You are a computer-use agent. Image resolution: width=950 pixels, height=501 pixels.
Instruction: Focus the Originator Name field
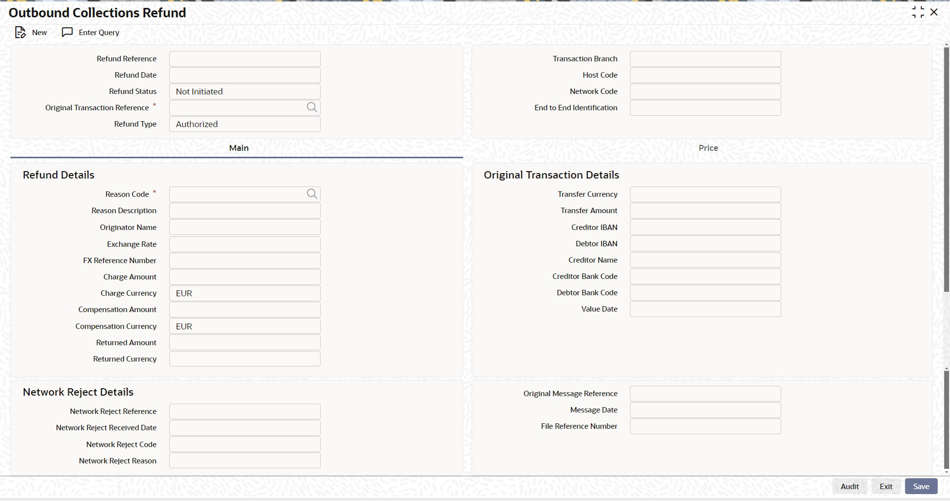(245, 228)
